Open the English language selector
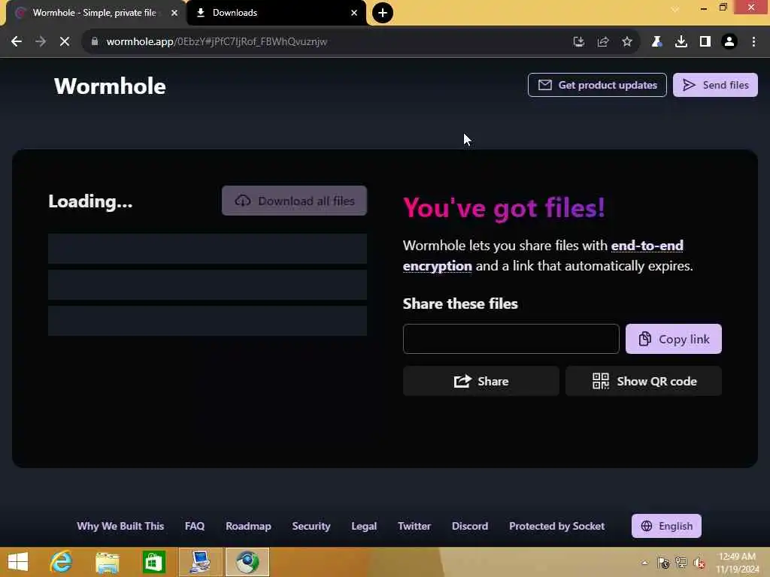The image size is (770, 577). (x=666, y=526)
